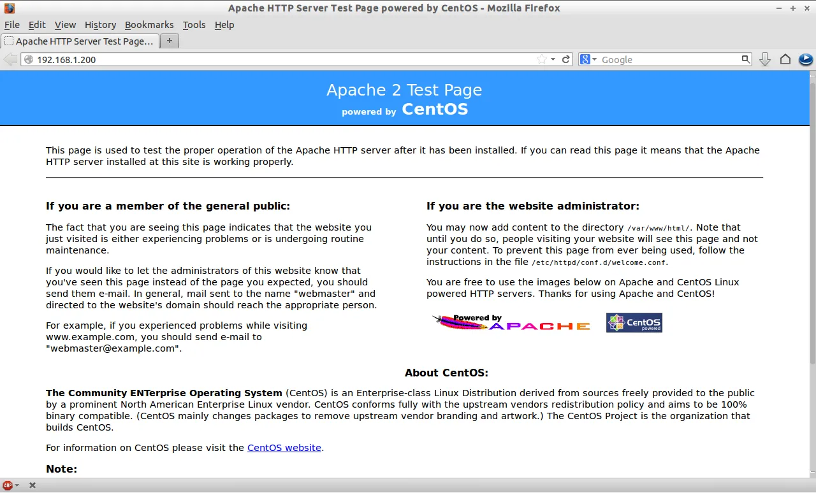Click the back navigation arrow
Image resolution: width=816 pixels, height=493 pixels.
10,59
